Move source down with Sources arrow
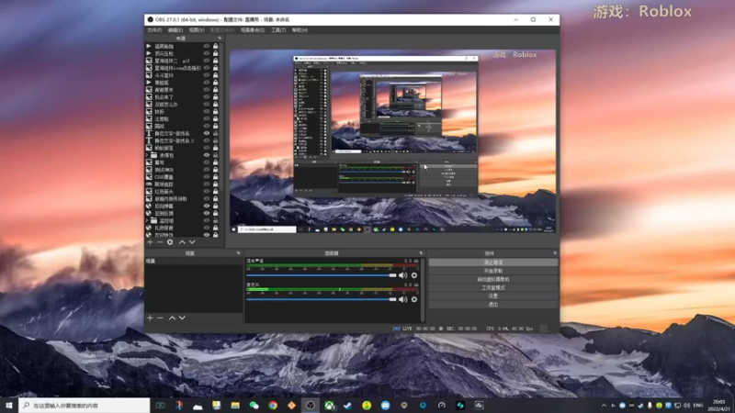 pos(192,242)
